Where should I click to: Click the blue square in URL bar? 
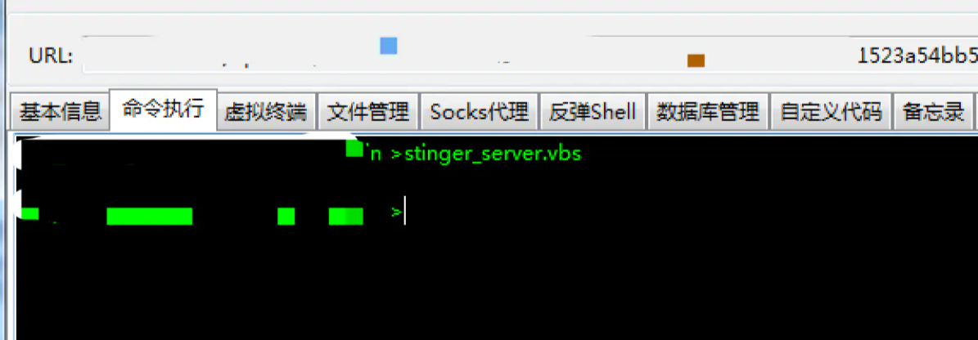tap(389, 46)
